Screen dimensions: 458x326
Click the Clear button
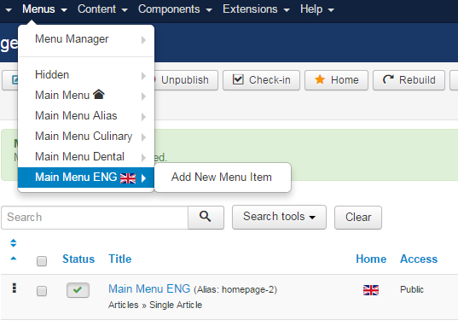(358, 218)
